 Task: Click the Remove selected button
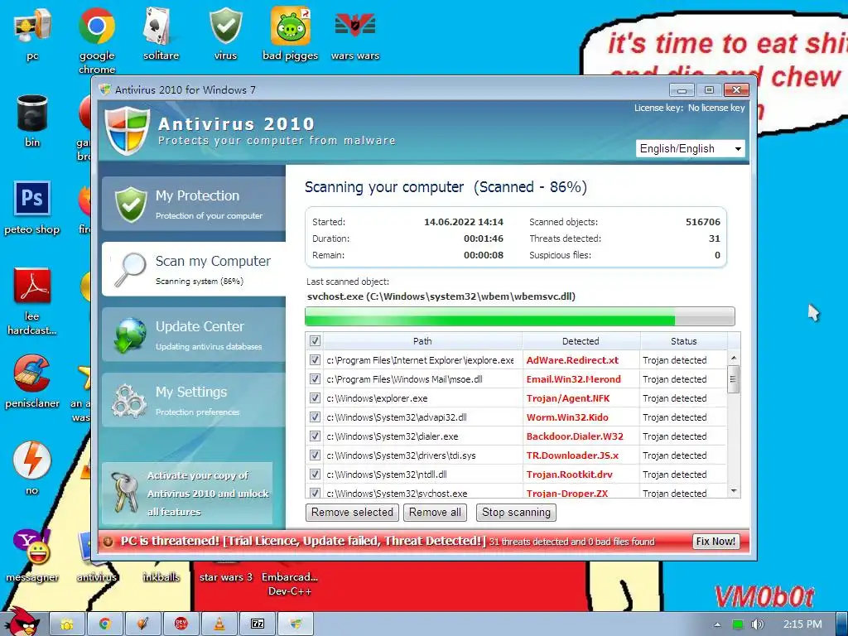(352, 512)
